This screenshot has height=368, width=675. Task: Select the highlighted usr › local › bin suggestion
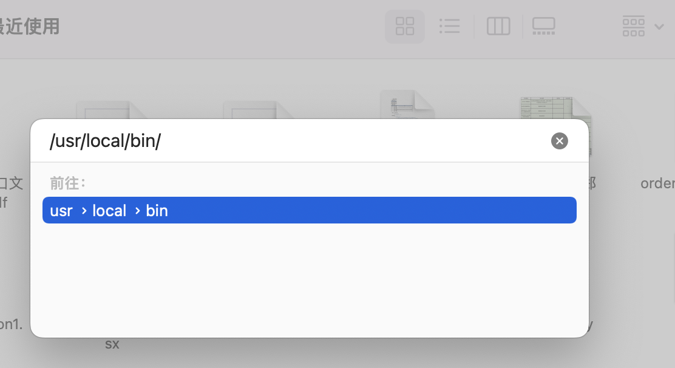(x=309, y=210)
